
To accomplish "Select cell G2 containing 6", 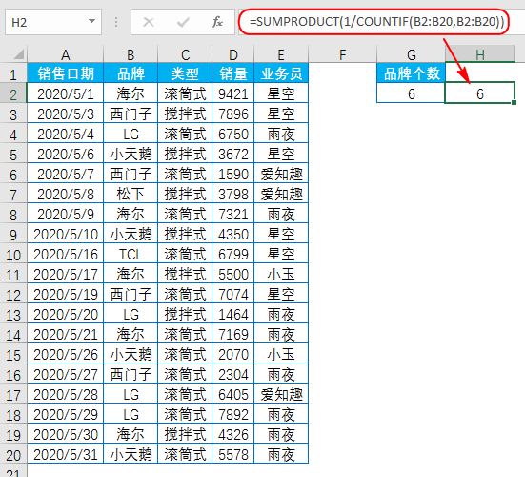I will pos(411,93).
